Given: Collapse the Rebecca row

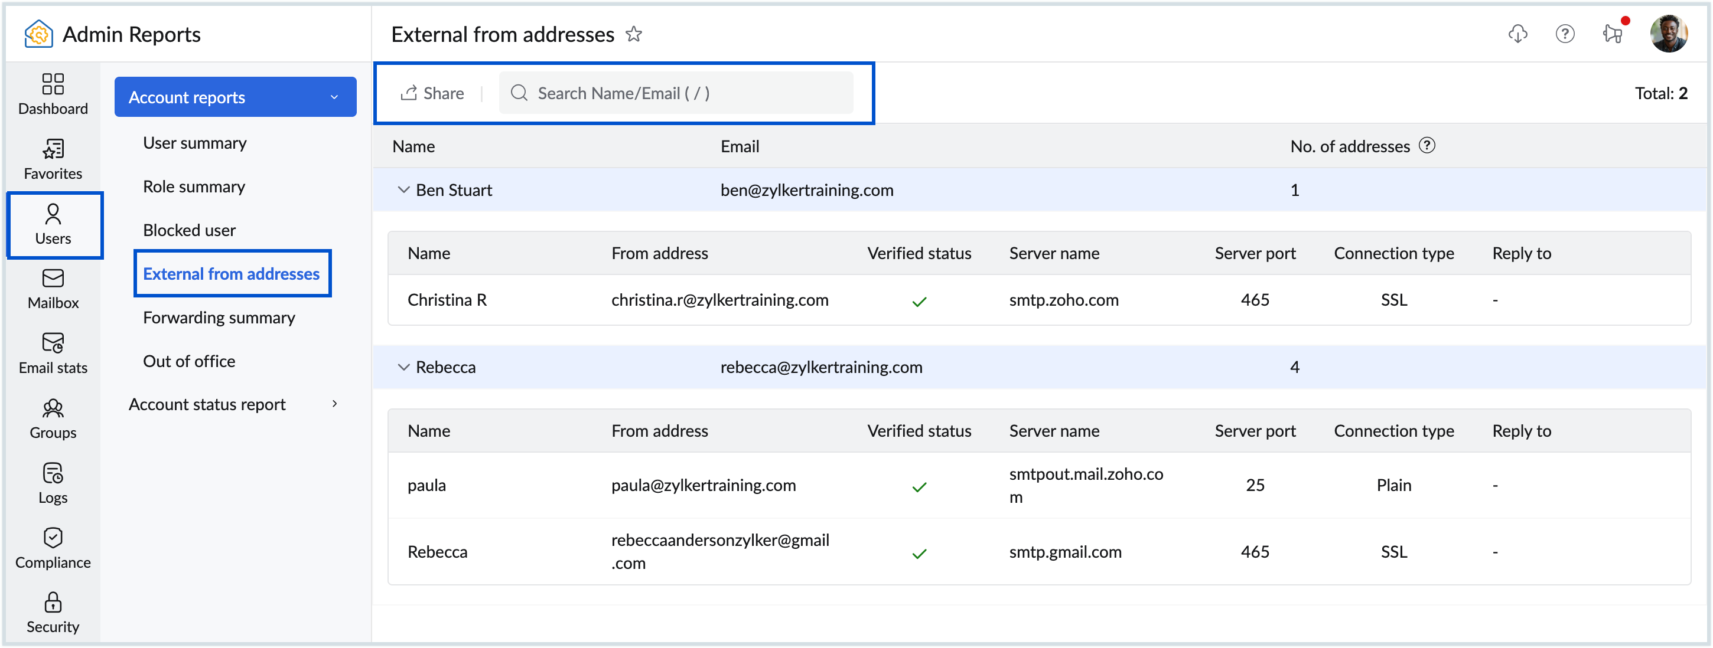Looking at the screenshot, I should [x=403, y=367].
